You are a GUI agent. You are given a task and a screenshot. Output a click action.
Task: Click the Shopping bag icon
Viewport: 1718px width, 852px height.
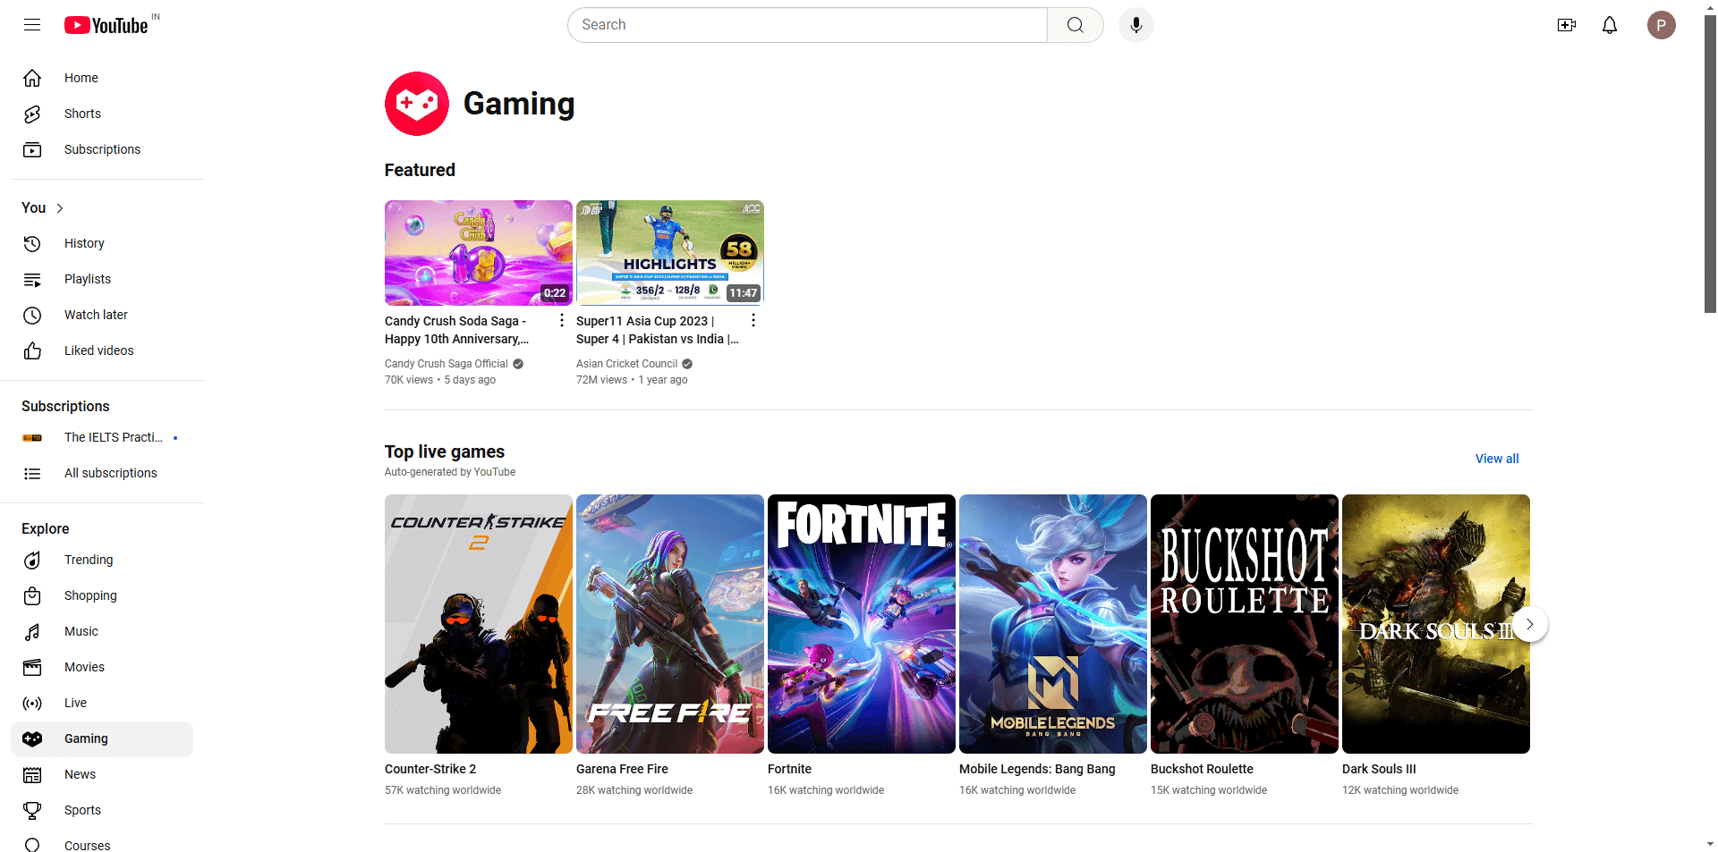[x=32, y=595]
